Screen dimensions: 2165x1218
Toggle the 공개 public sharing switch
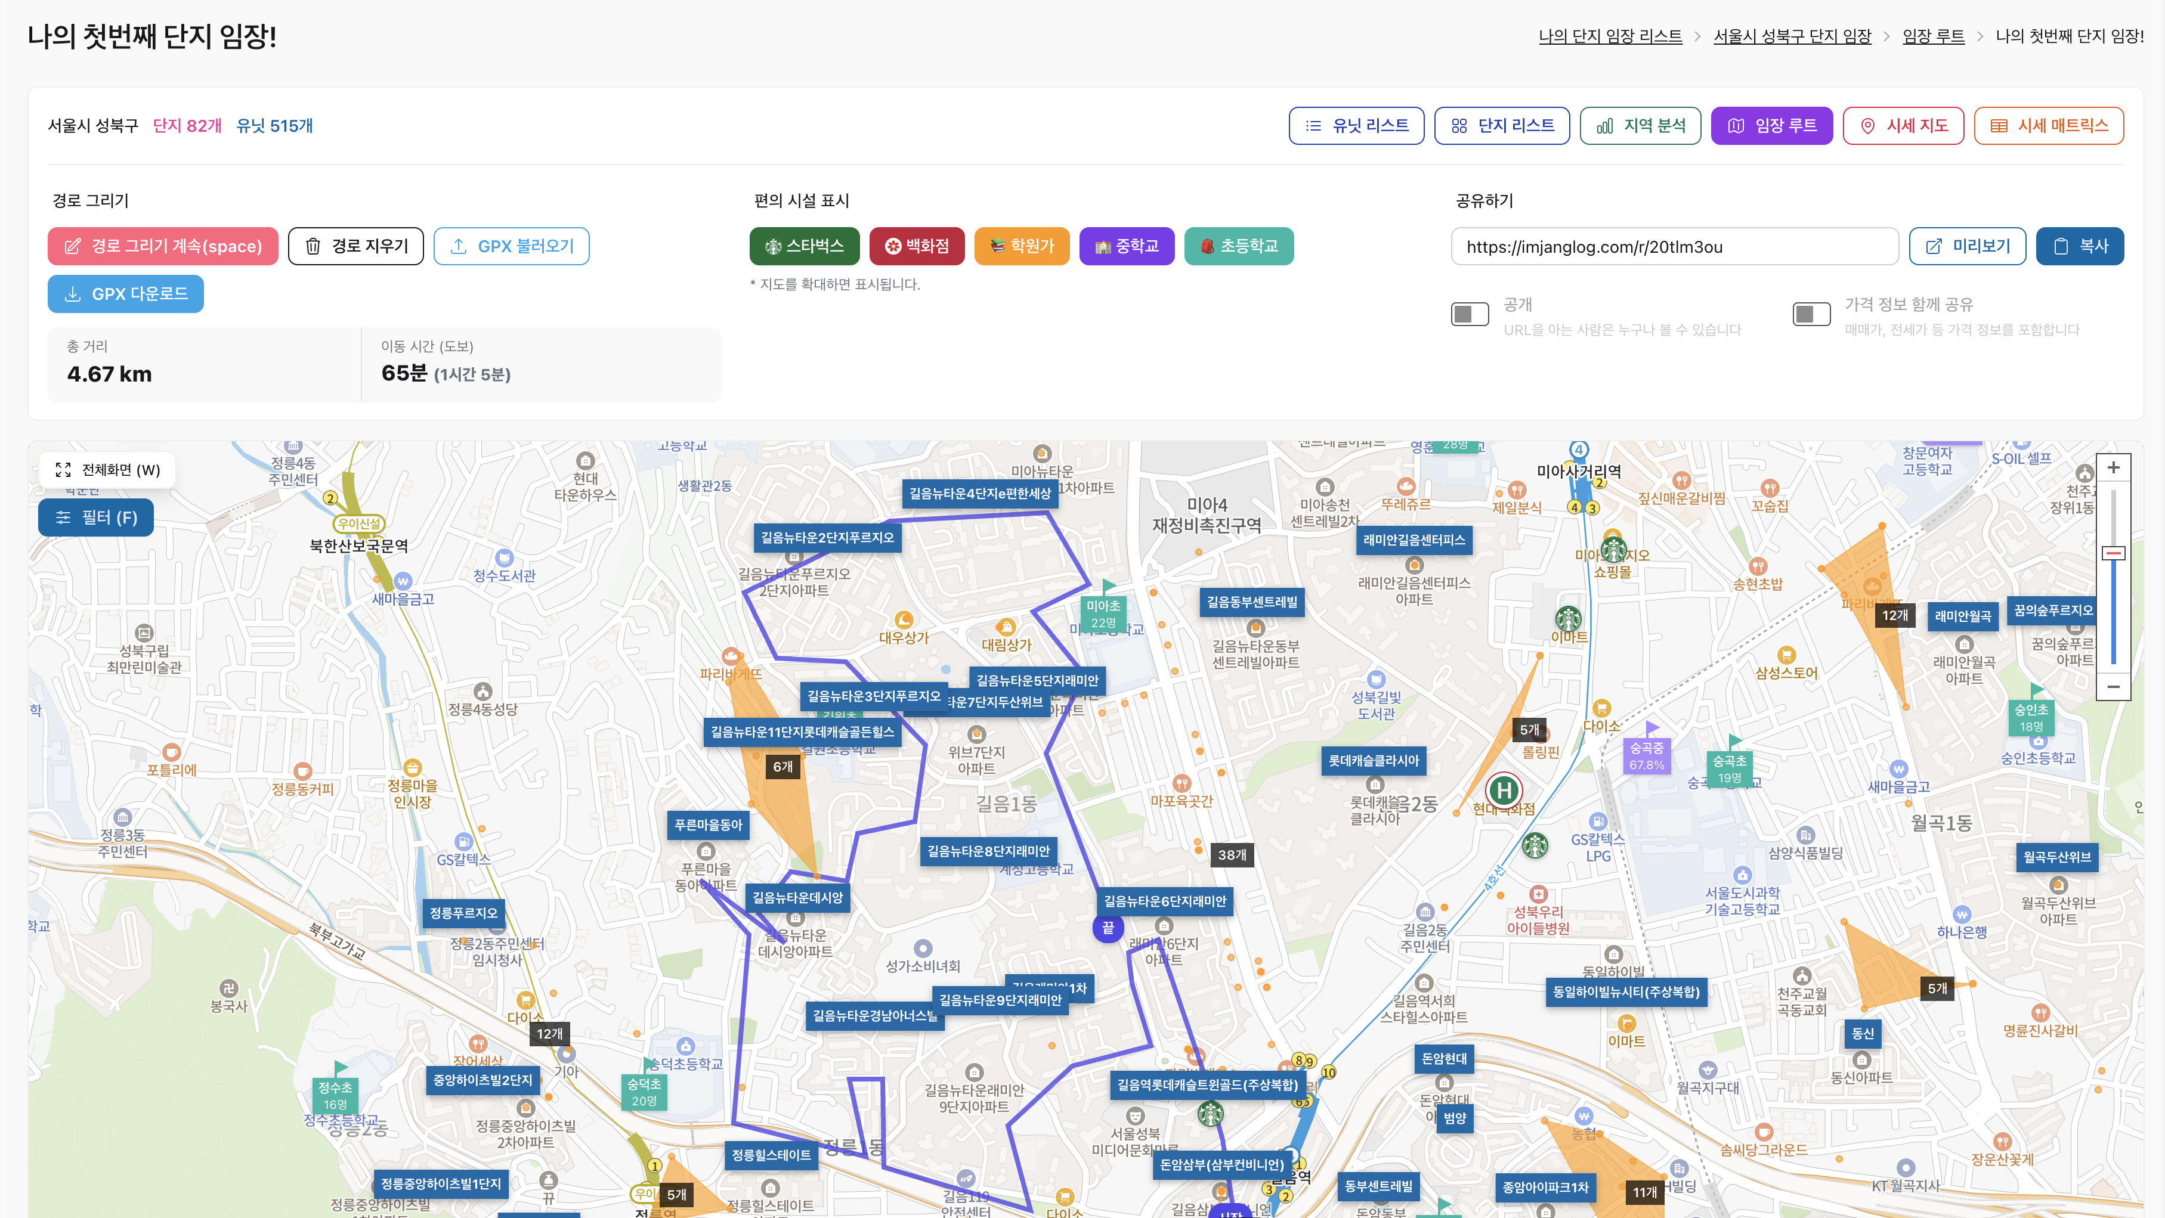click(x=1469, y=314)
